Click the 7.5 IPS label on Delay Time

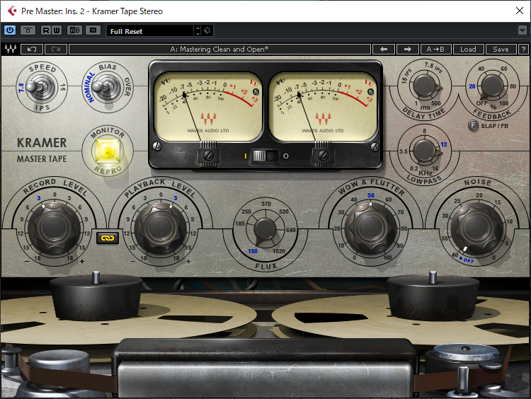(x=433, y=67)
